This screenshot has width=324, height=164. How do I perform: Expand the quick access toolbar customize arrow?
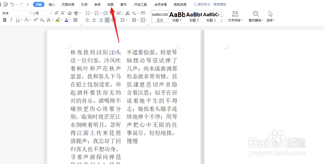point(28,4)
